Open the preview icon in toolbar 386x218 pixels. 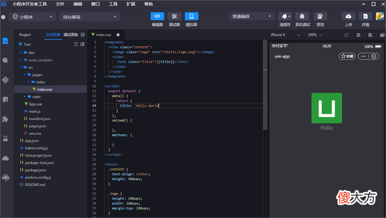pyautogui.click(x=320, y=16)
